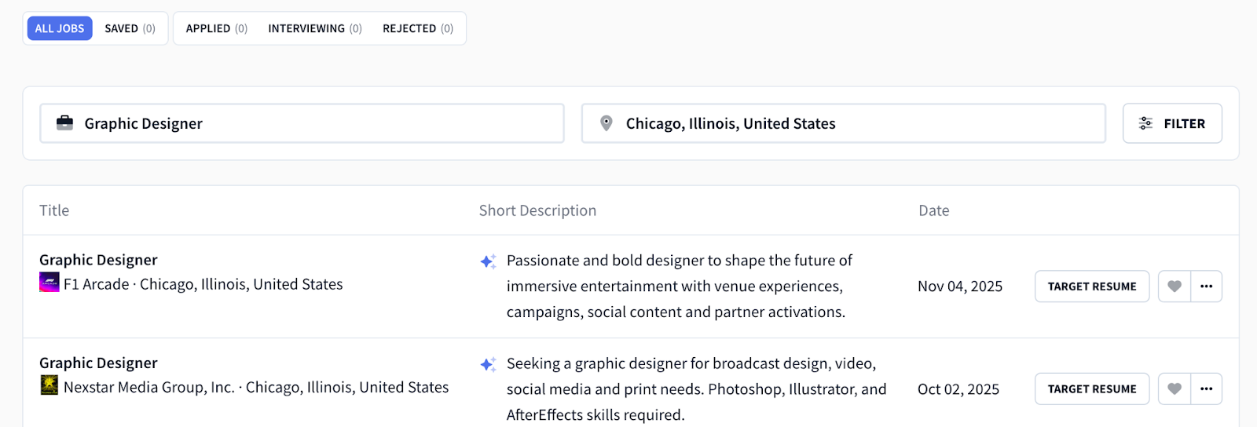
Task: Open more options for Nexstar job
Action: [1207, 389]
